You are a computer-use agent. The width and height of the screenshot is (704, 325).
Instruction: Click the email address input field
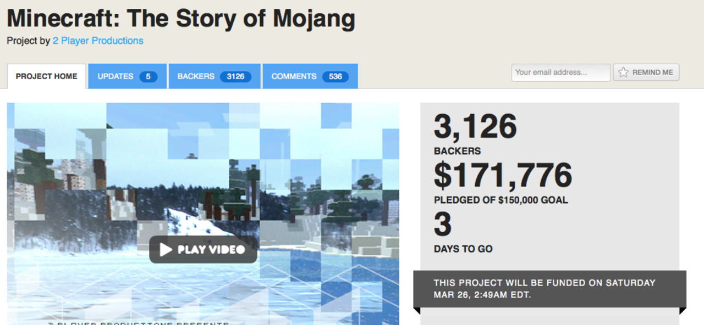(560, 72)
